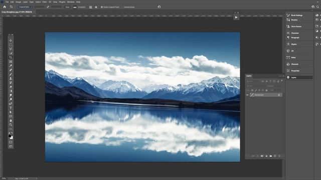This screenshot has width=321, height=180.
Task: Open the search icon at top right
Action: 317,7
